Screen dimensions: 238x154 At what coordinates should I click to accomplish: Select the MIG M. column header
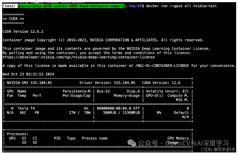coord(182,100)
